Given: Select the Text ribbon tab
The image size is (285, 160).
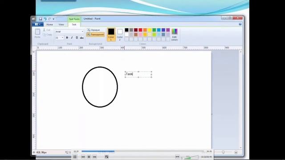Looking at the screenshot, I should coord(74,24).
